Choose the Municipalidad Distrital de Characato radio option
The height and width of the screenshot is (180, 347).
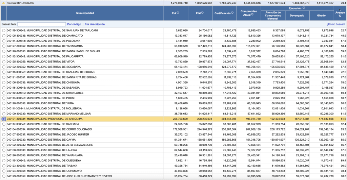click(x=4, y=35)
